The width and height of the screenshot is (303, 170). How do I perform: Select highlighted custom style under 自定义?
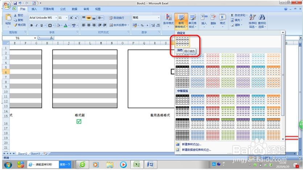(182, 42)
